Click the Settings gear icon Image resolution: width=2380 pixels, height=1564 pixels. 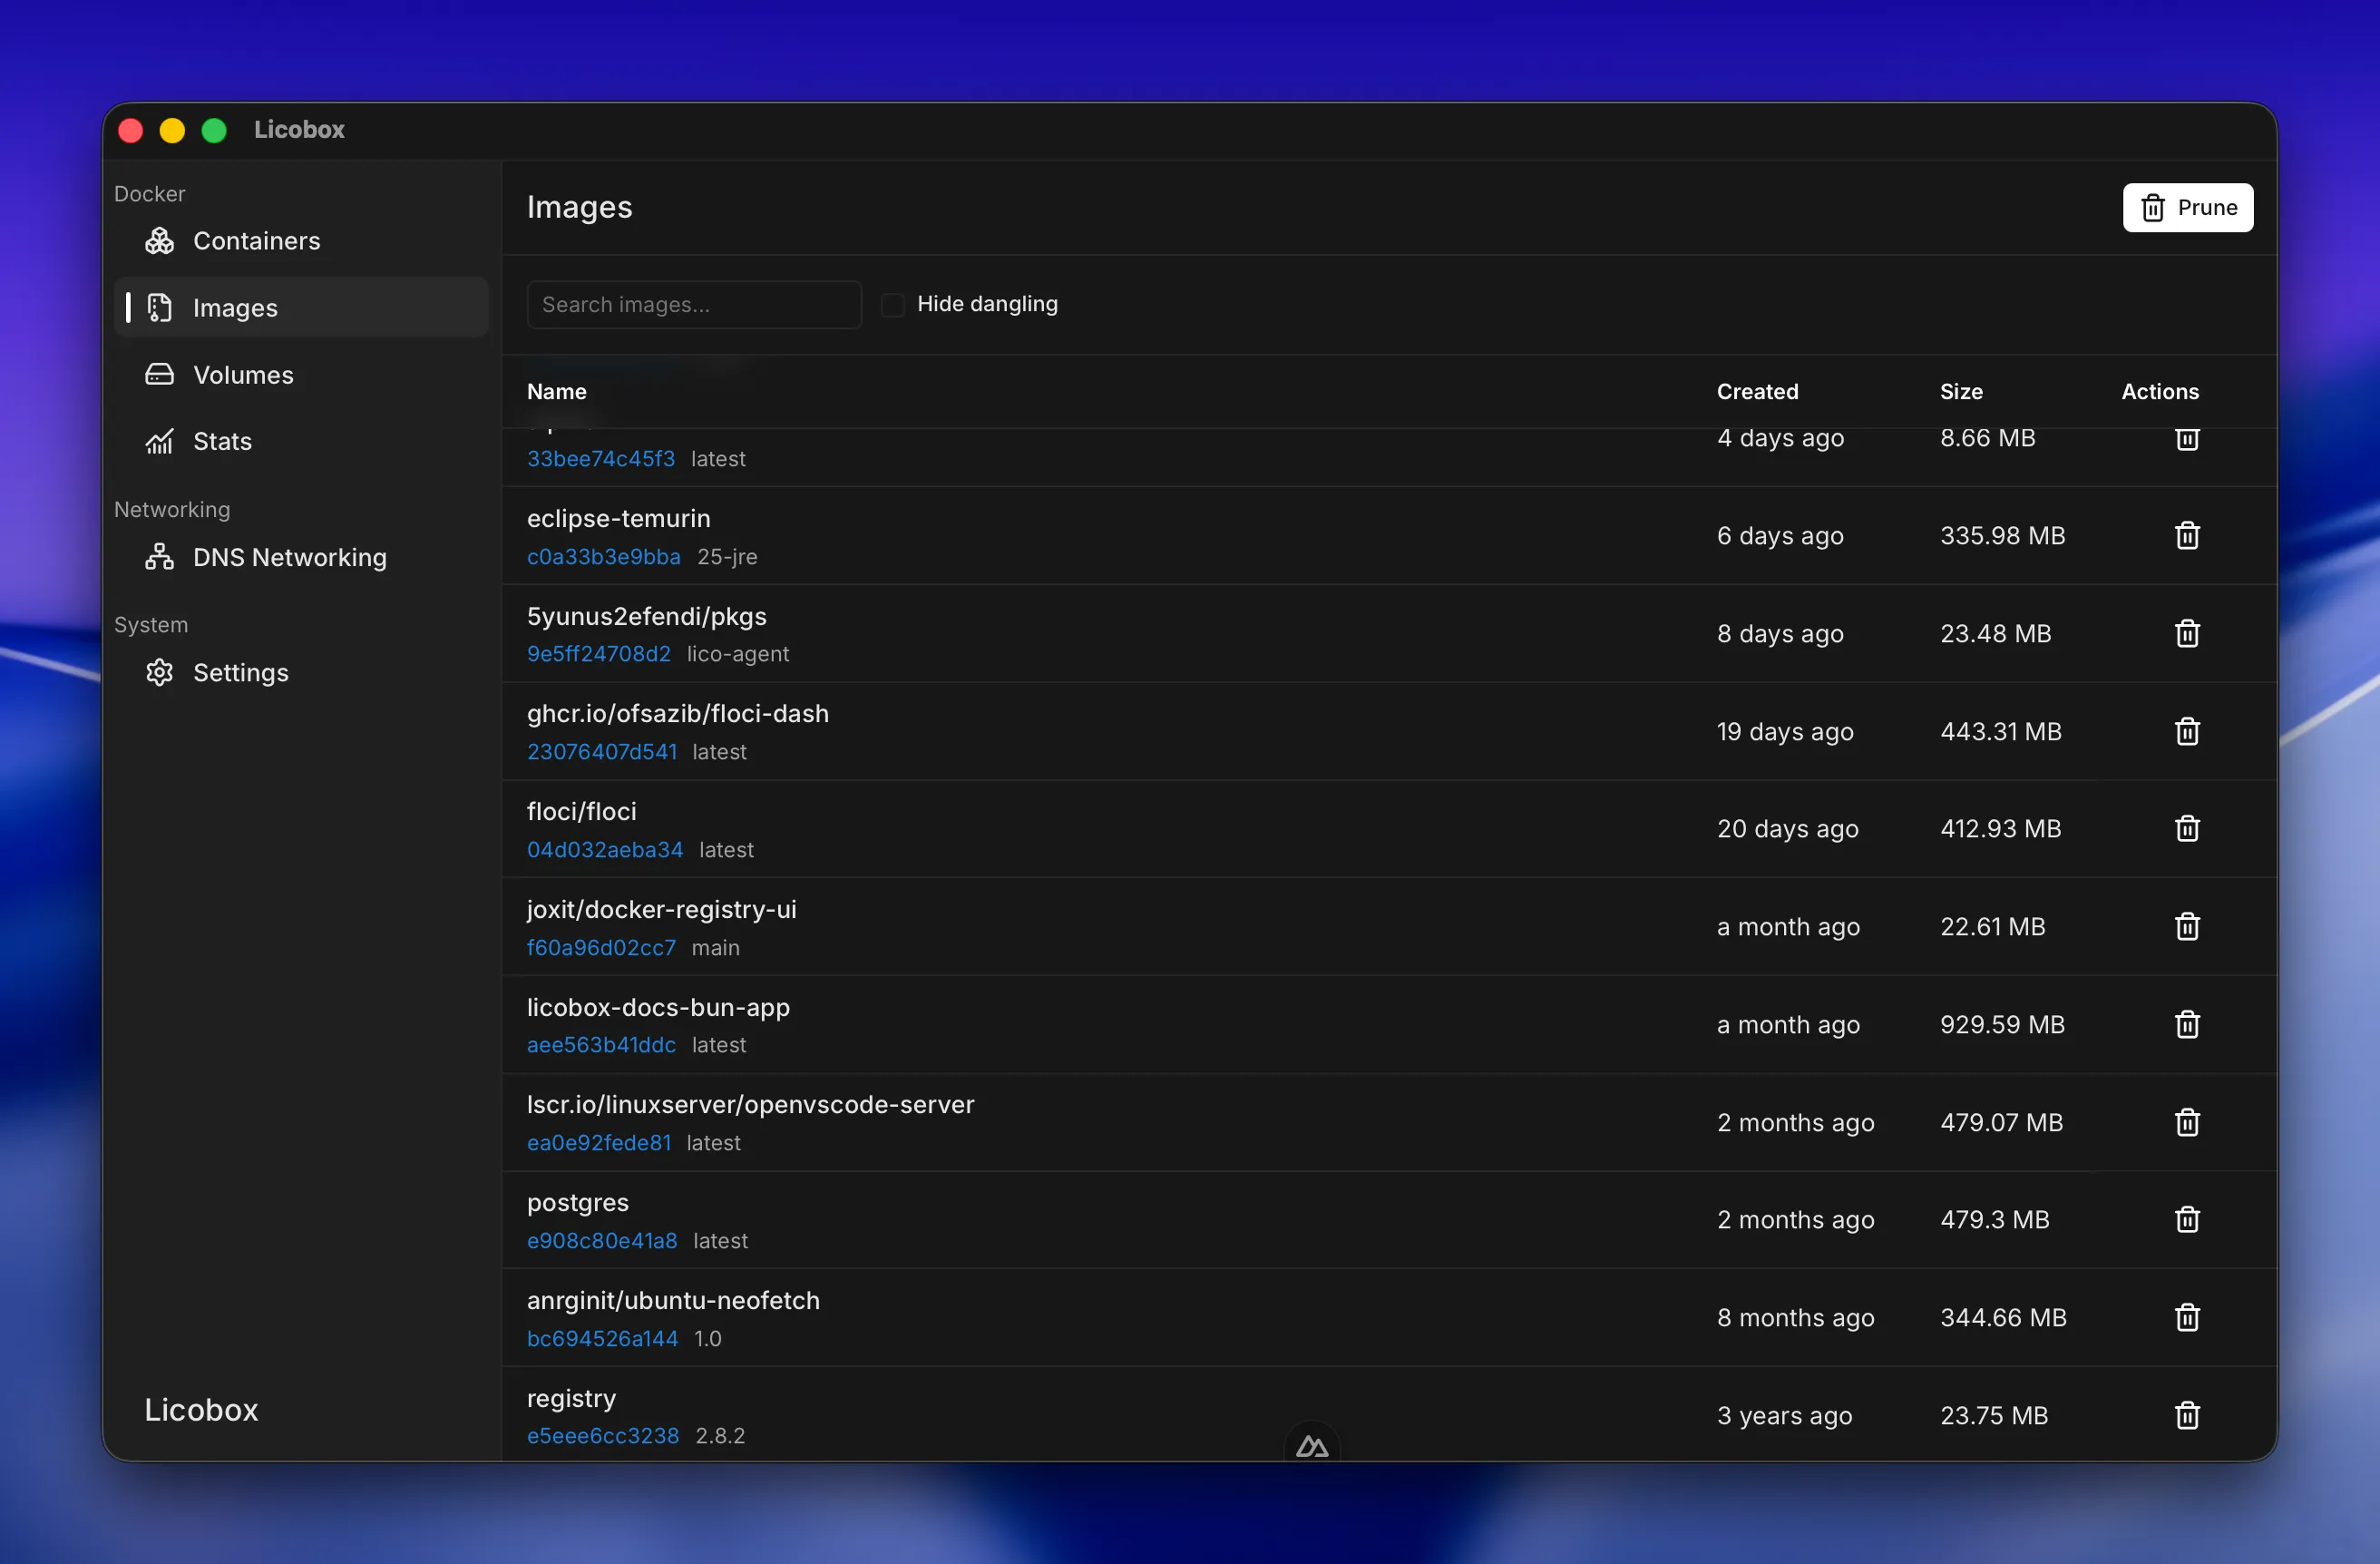[x=160, y=673]
